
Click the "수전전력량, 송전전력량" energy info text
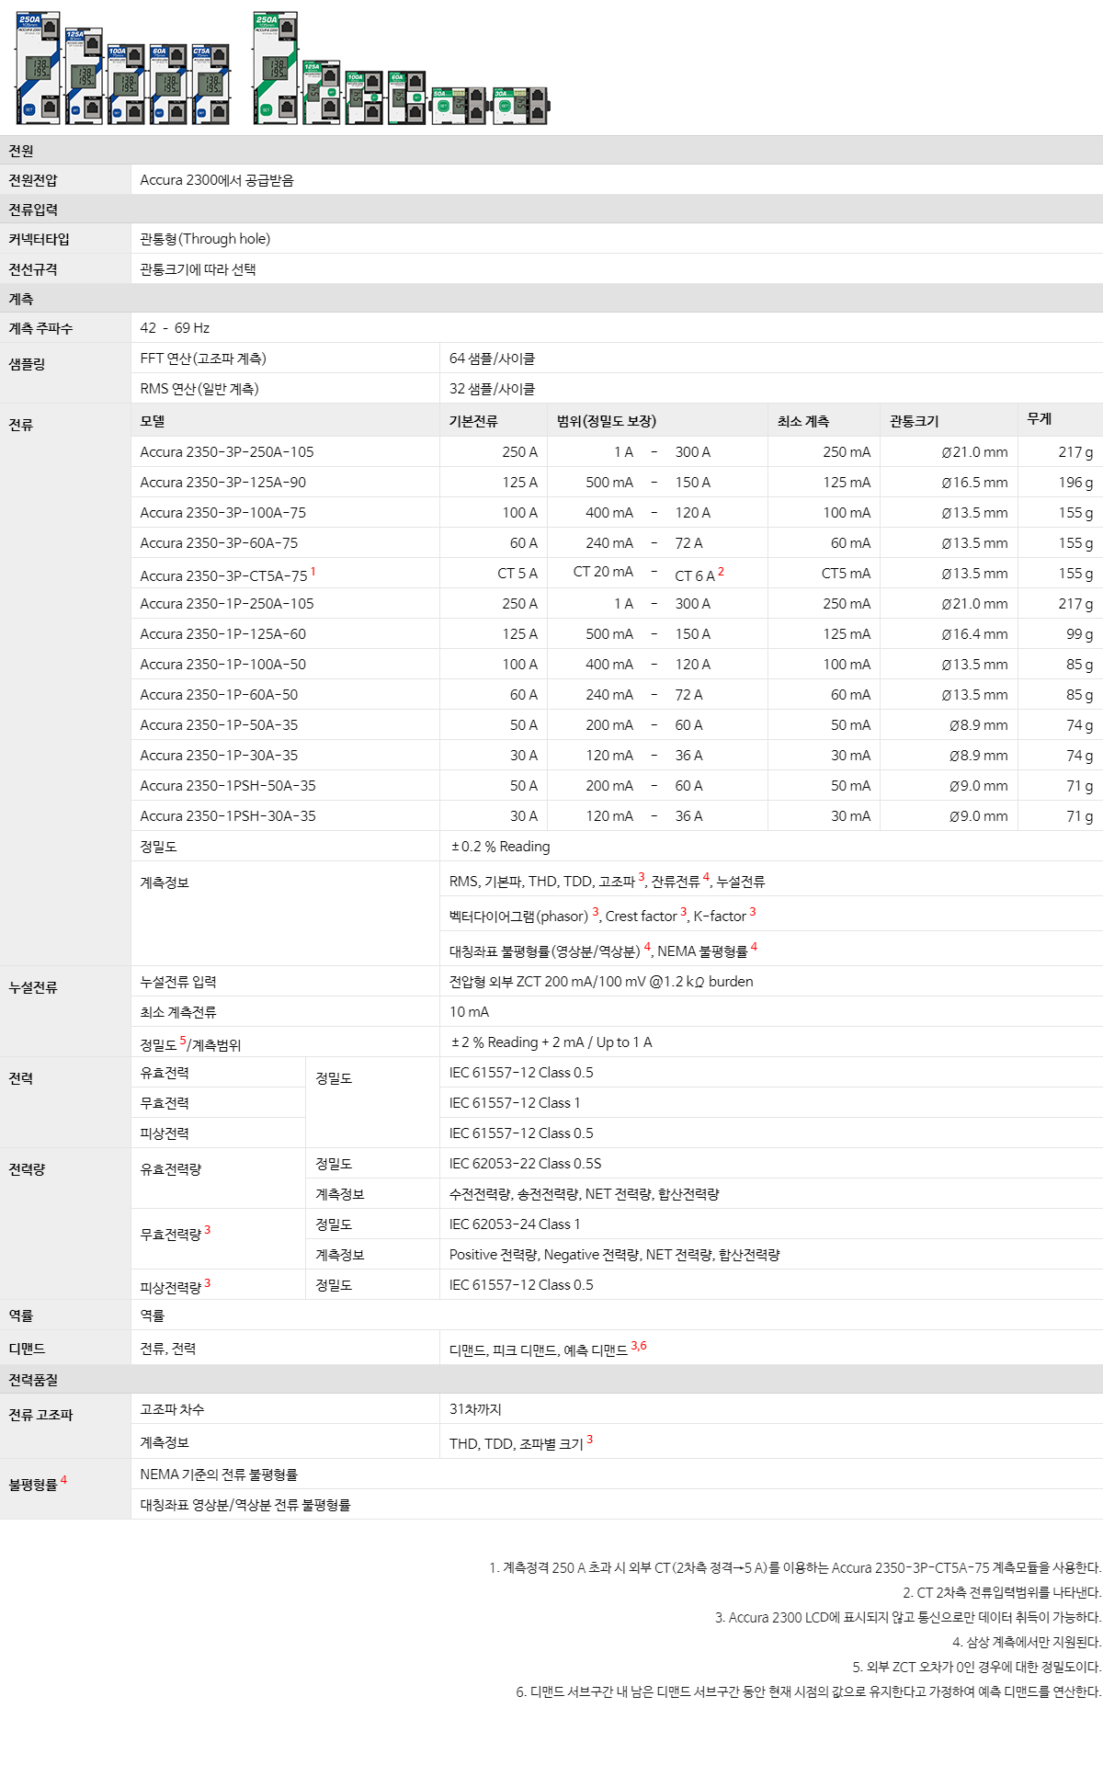coord(515,1194)
